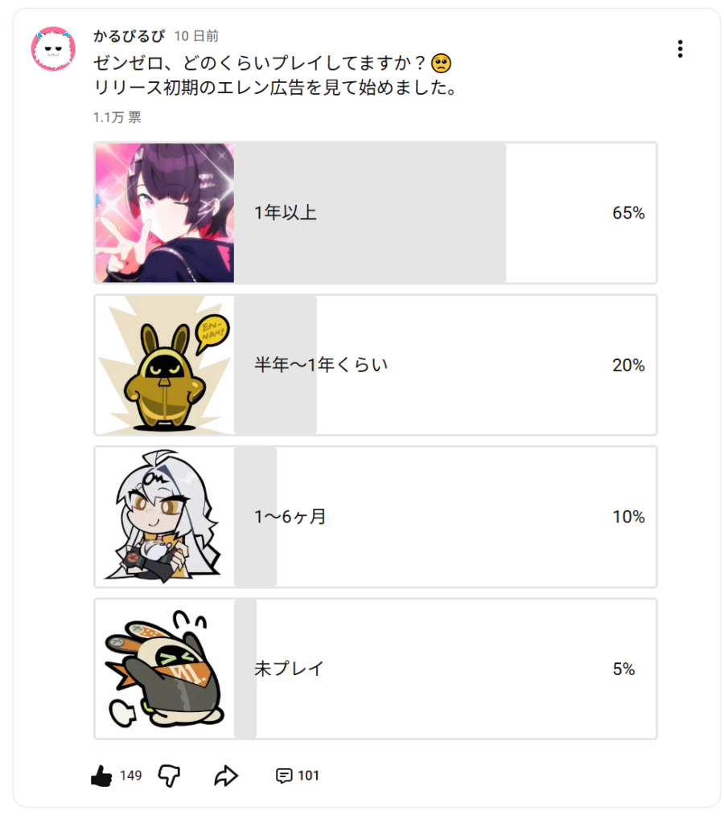
Task: Click the purple-haired girl poll image
Action: click(165, 213)
